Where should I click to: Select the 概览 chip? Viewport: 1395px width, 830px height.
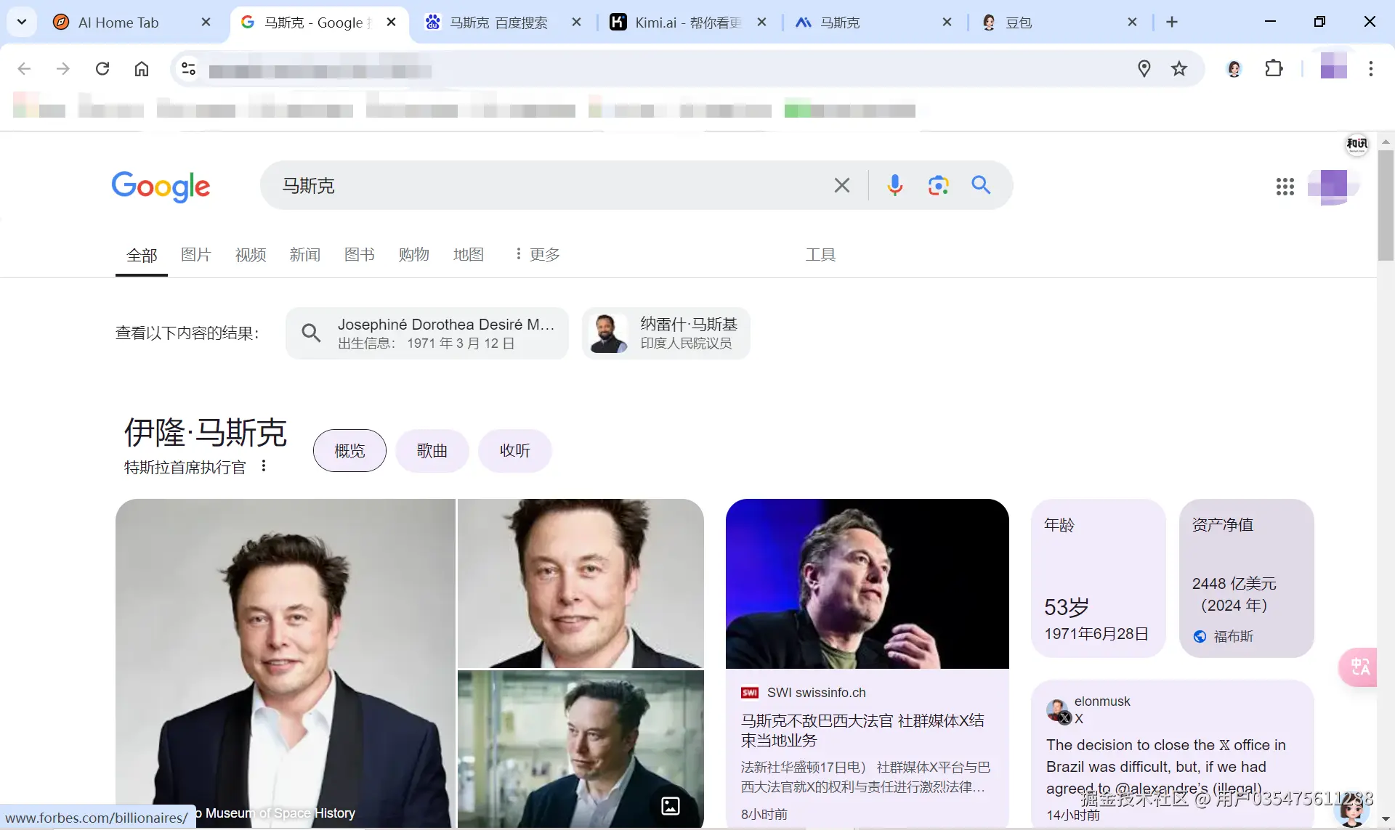[x=349, y=451]
